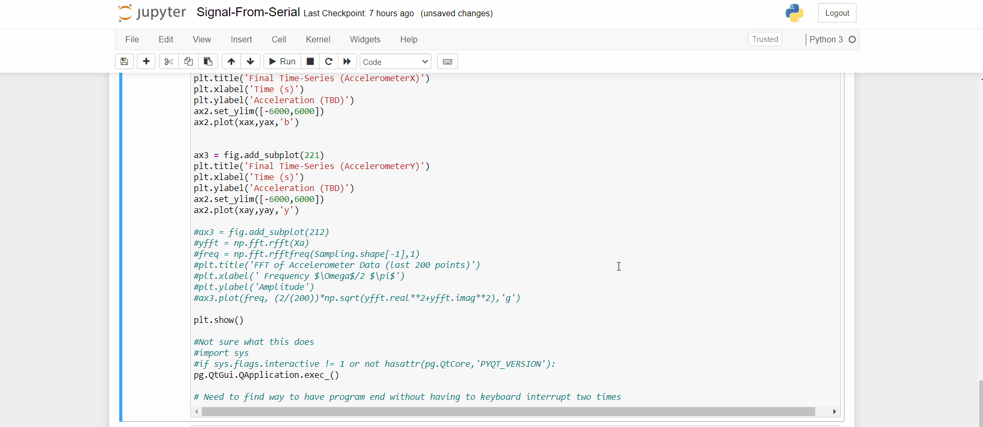
Task: Restart kernel and run all cells icon
Action: click(347, 62)
